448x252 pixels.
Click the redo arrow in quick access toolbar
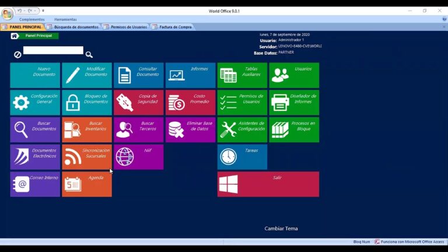point(30,11)
